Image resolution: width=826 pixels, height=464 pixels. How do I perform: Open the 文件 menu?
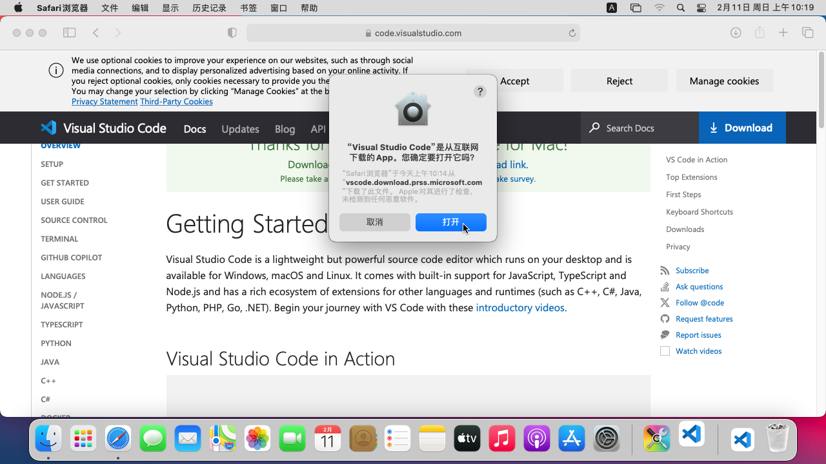(x=110, y=8)
